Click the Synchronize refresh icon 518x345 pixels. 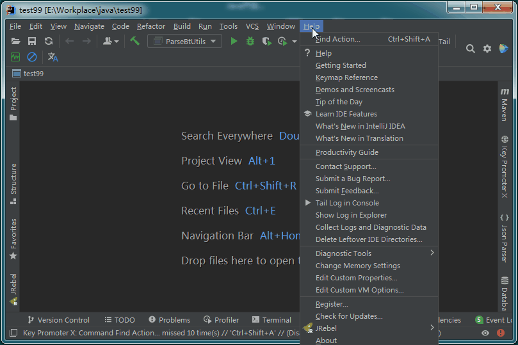pyautogui.click(x=49, y=41)
